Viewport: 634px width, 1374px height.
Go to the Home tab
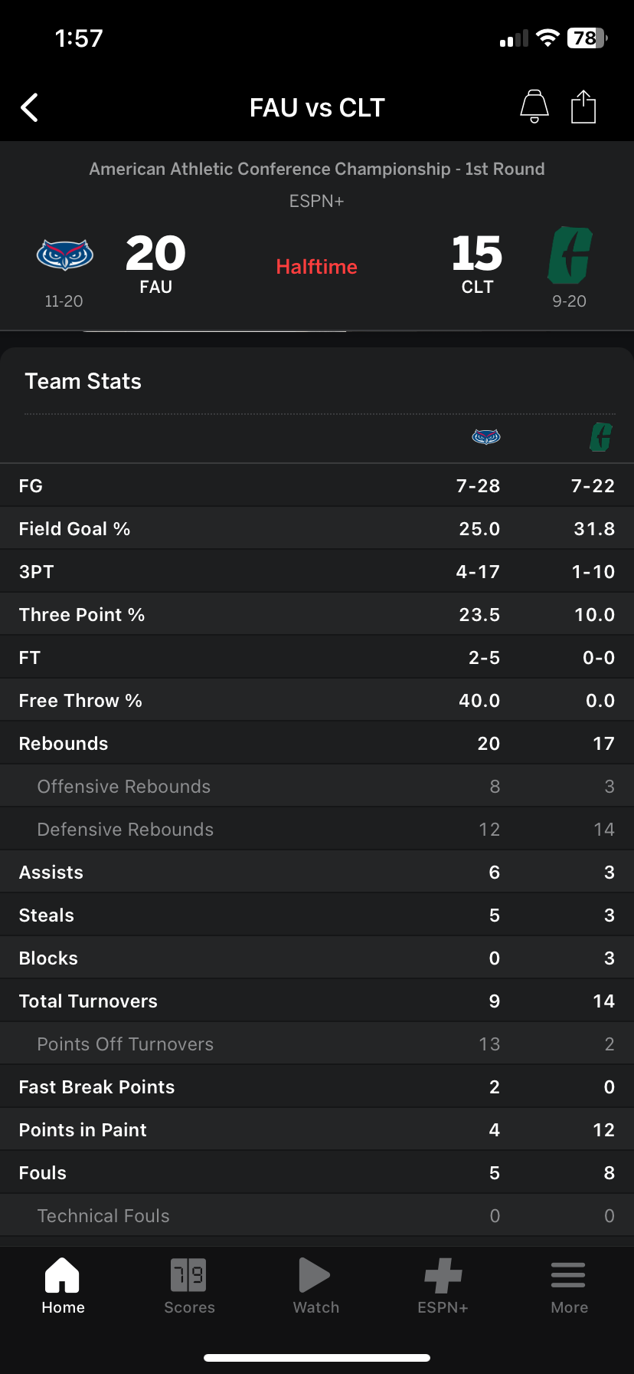click(x=63, y=1287)
